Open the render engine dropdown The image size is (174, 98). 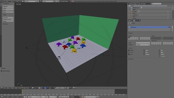tap(66, 1)
